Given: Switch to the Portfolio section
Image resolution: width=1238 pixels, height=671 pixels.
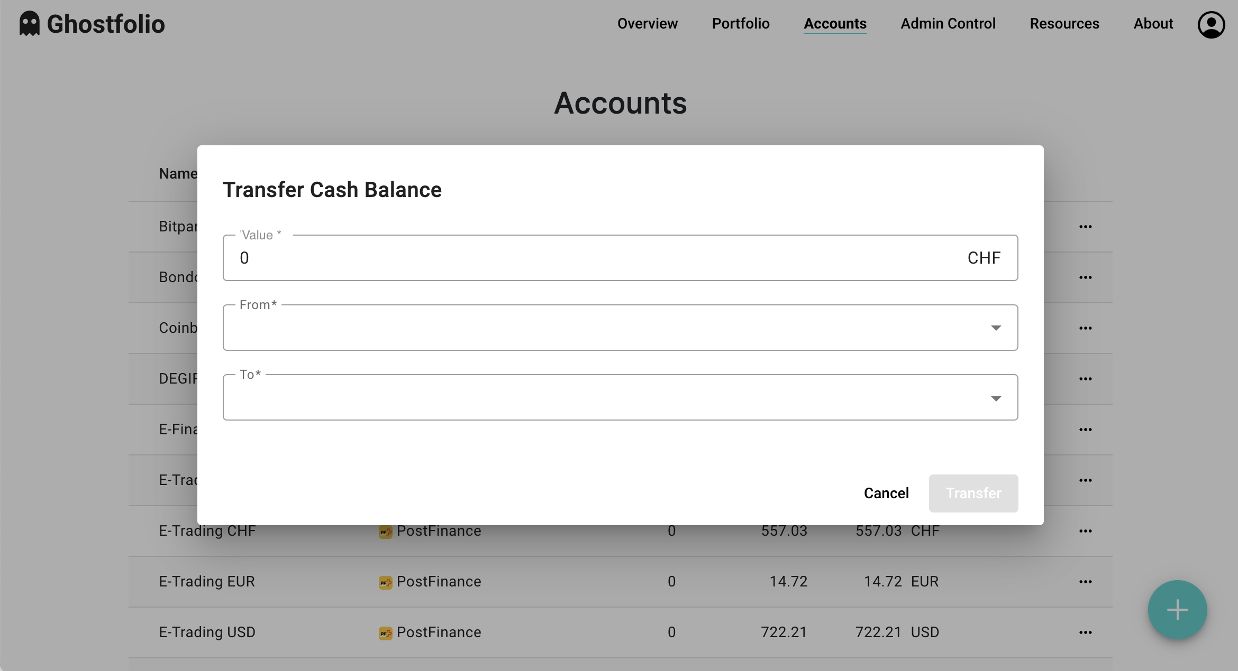Looking at the screenshot, I should (x=740, y=23).
